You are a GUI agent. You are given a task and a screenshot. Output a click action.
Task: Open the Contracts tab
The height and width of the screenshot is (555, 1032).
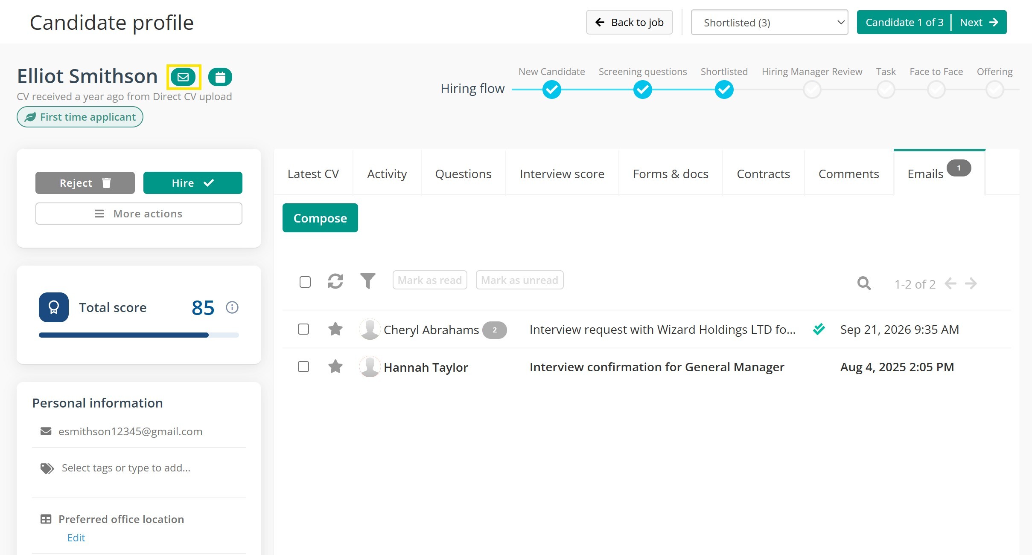click(764, 173)
